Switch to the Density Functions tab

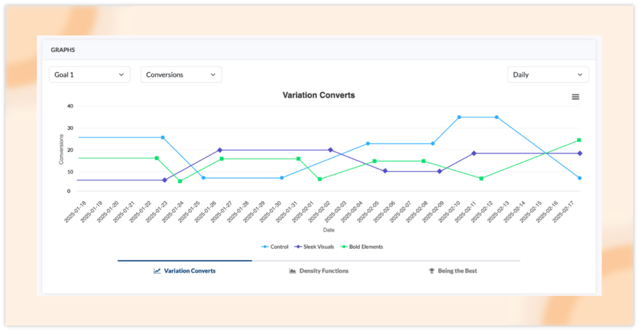coord(319,270)
